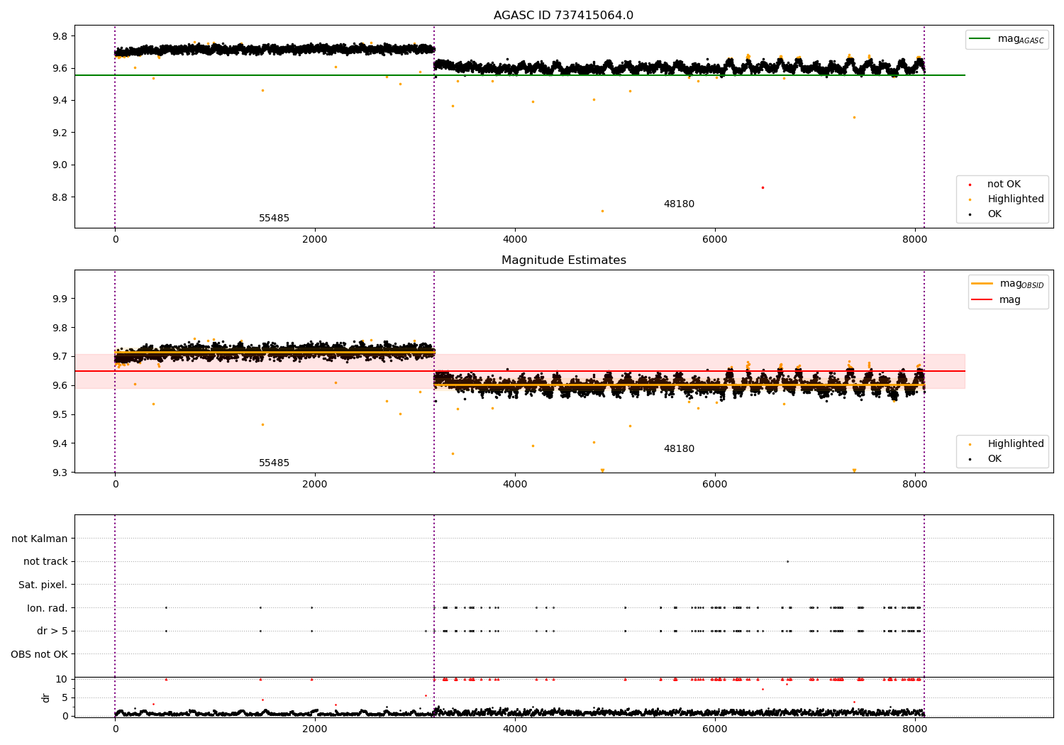Image resolution: width=1064 pixels, height=745 pixels.
Task: Click the 'Ion. rad.' row label
Action: click(x=48, y=609)
